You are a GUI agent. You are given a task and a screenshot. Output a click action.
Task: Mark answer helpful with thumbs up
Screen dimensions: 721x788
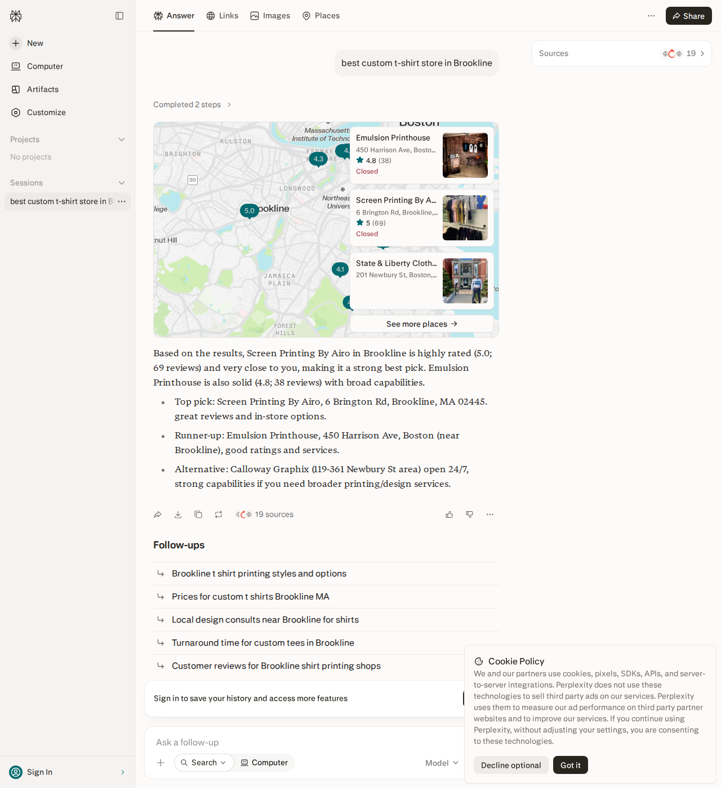(449, 514)
